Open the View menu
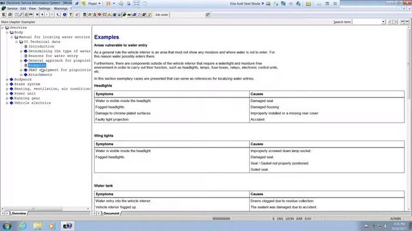The height and width of the screenshot is (231, 412). click(32, 8)
